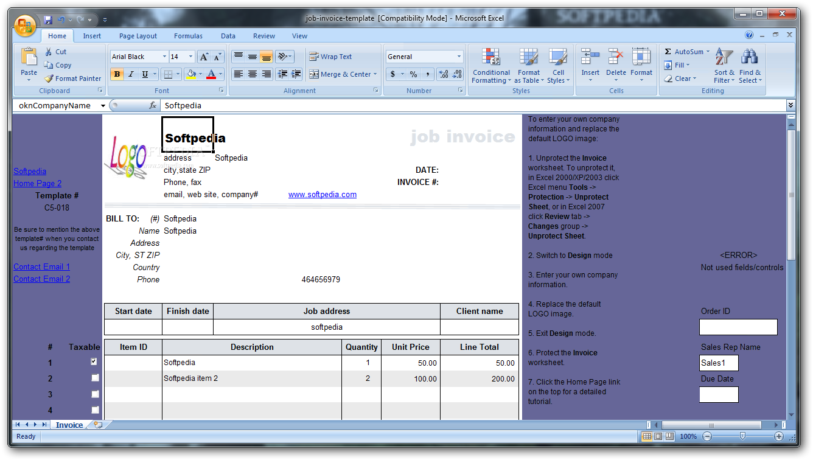Apply Percent Style number format

413,74
